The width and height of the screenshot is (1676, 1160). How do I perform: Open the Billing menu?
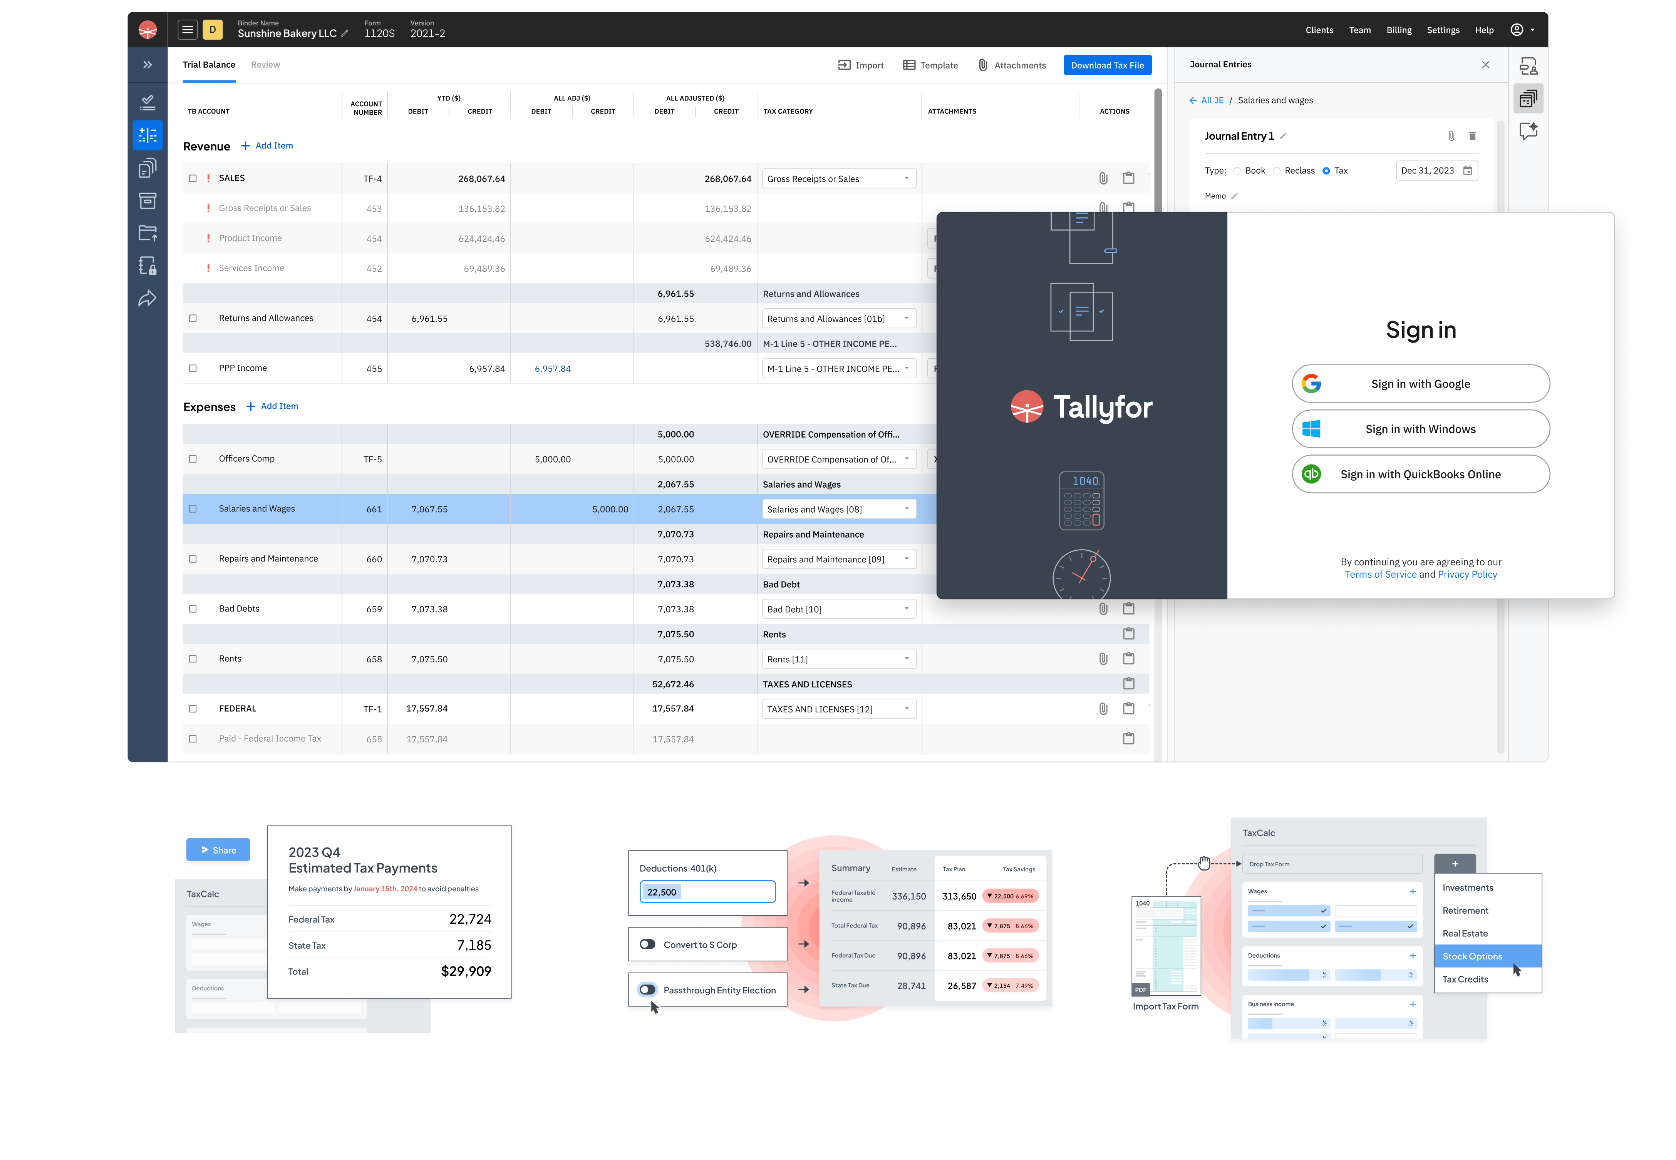pyautogui.click(x=1398, y=30)
